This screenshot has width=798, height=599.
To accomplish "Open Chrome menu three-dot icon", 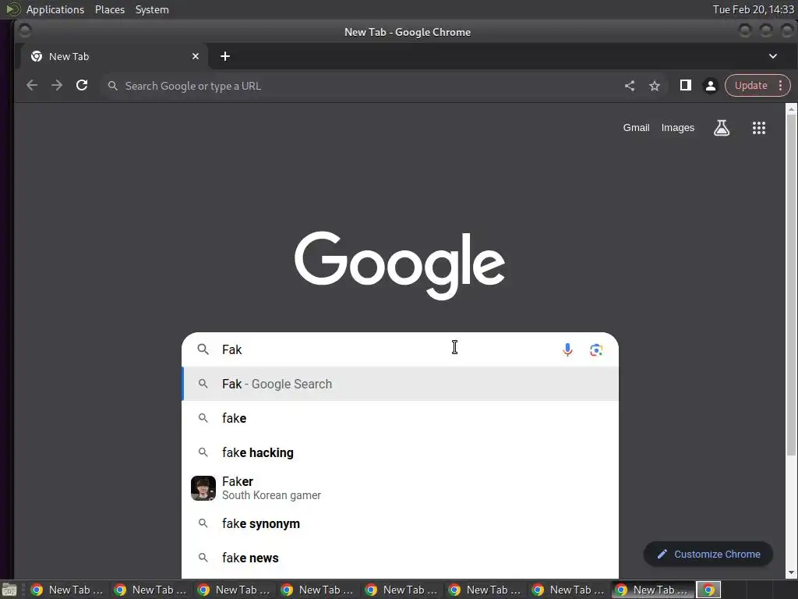I will [780, 86].
